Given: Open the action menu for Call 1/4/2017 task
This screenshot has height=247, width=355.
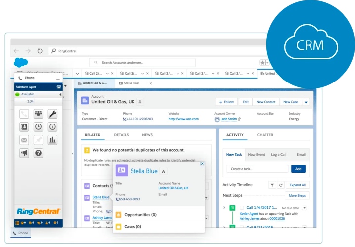Looking at the screenshot, I should 304,208.
